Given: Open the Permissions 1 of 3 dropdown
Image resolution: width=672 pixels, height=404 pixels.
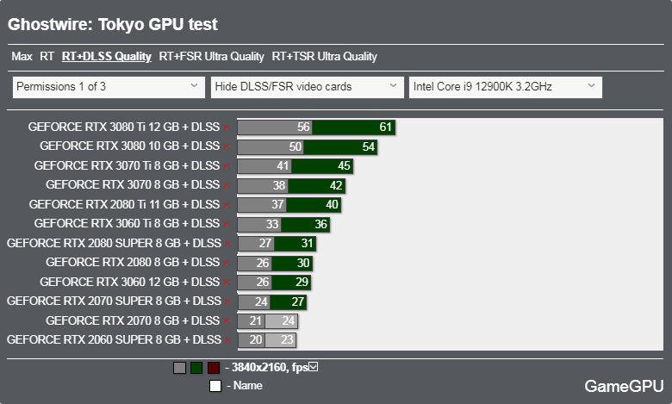Looking at the screenshot, I should pos(109,87).
